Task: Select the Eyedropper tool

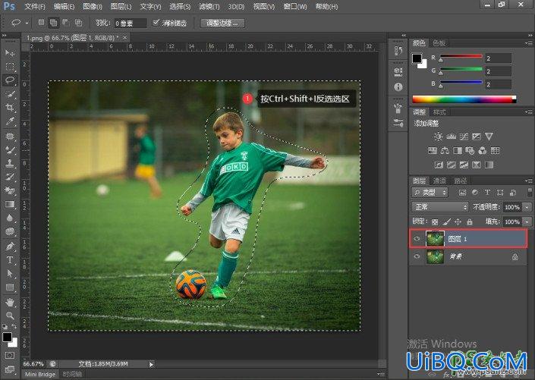Action: tap(10, 122)
